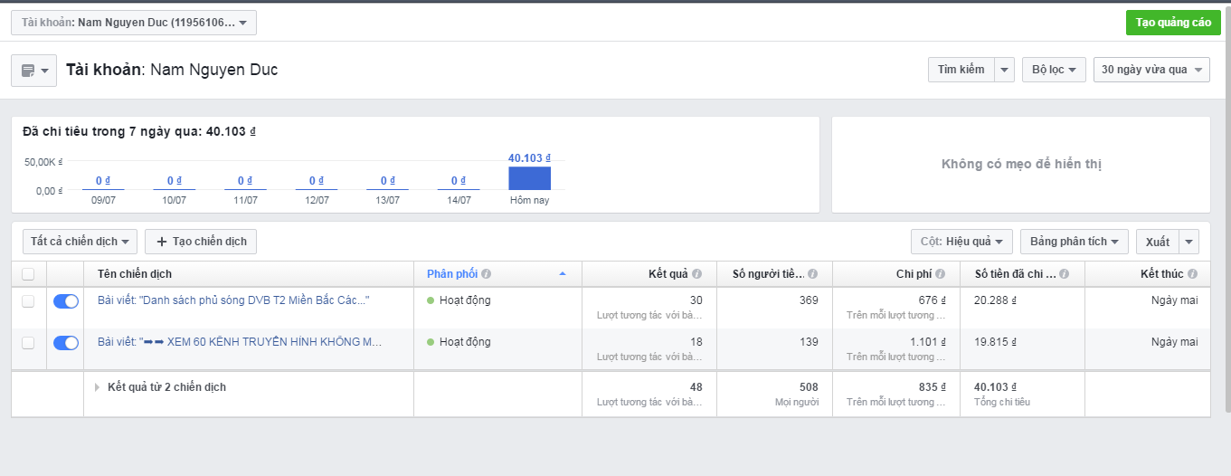
Task: Open the 30 ngày vừa qua date dropdown
Action: 1151,70
